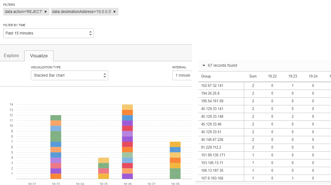
Task: Select the Visualize tab
Action: pos(39,55)
